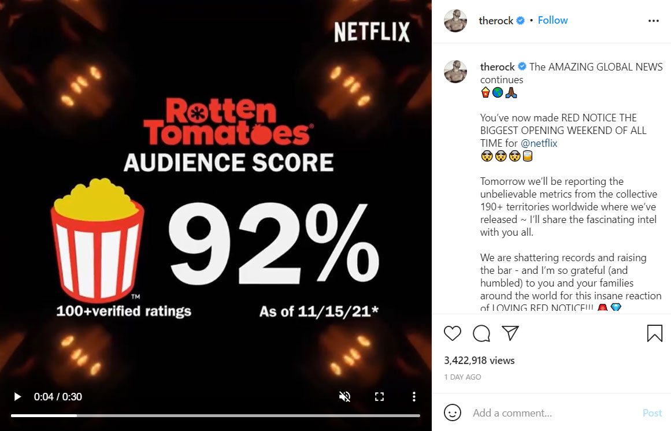The height and width of the screenshot is (431, 671).
Task: Follow therock account
Action: point(553,20)
